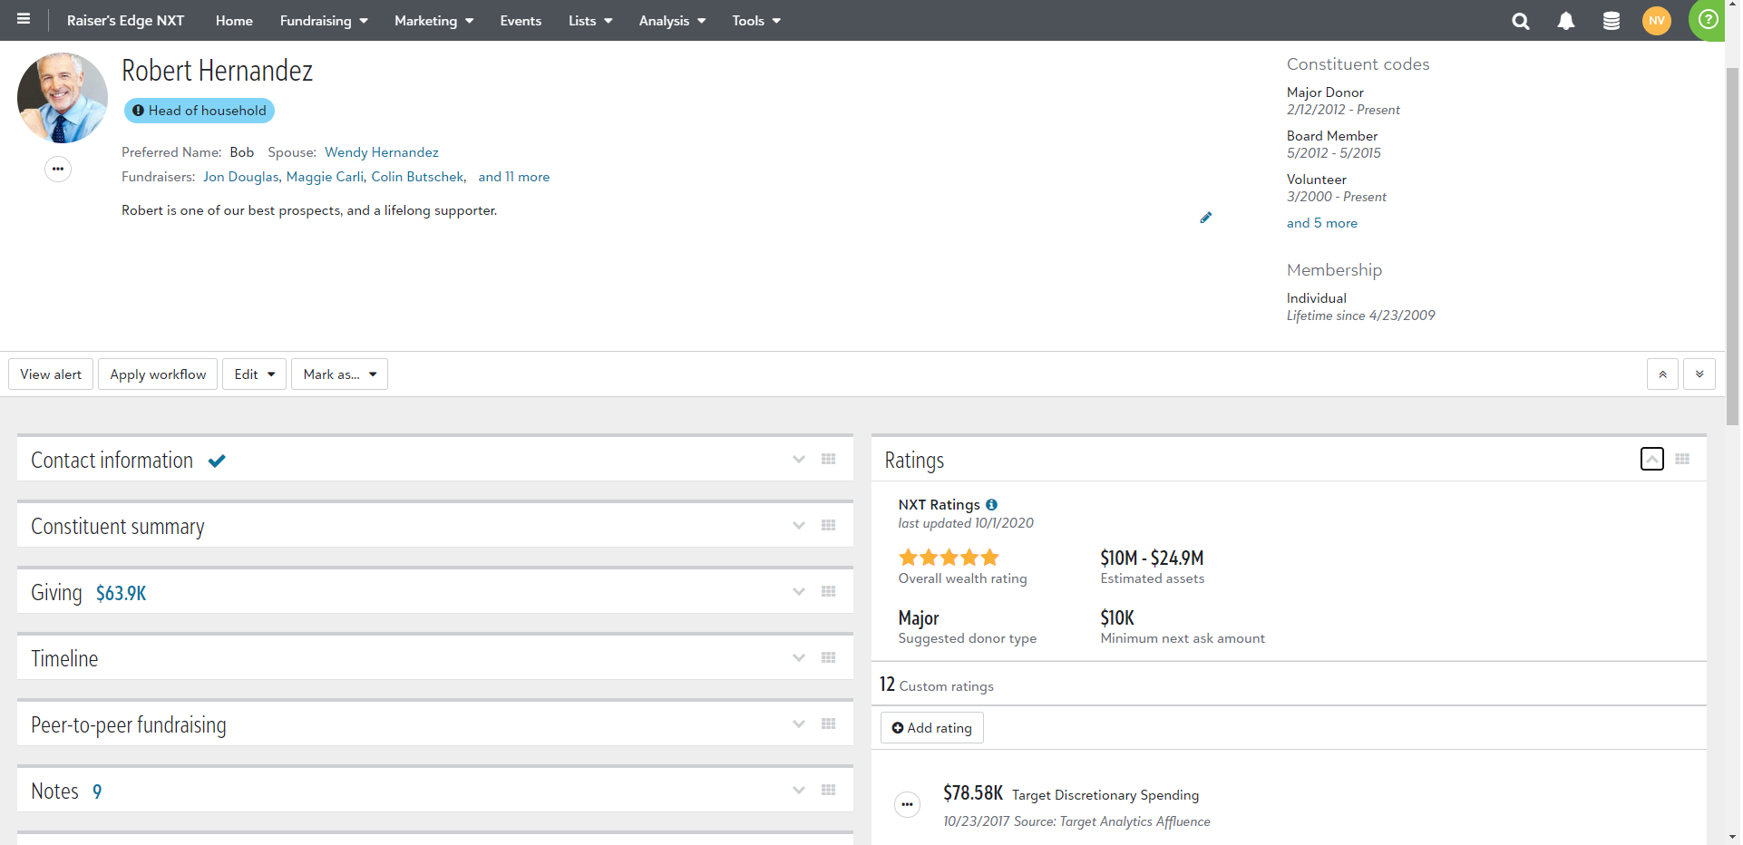
Task: Expand all tiles with double-down arrow
Action: click(x=1699, y=374)
